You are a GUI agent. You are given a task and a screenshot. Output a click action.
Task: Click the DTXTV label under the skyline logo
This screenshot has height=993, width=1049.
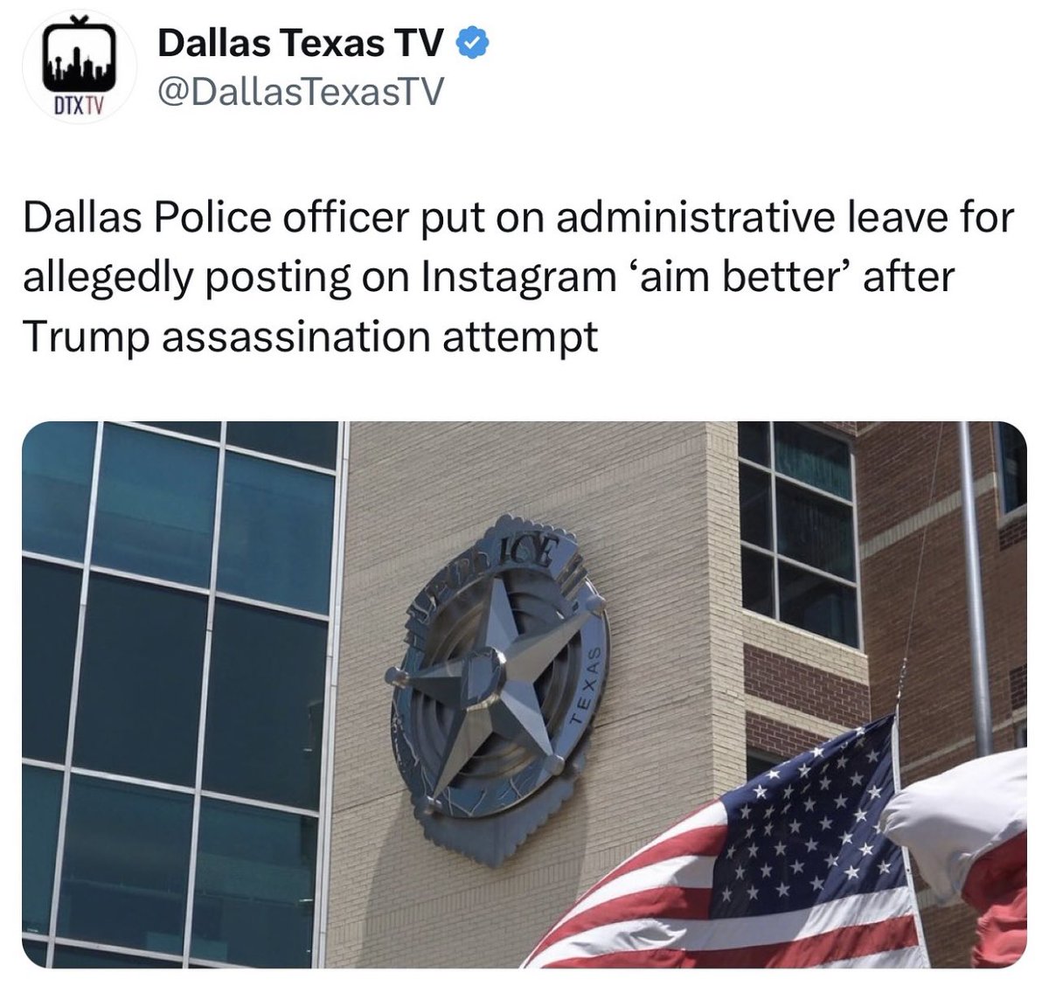point(80,108)
